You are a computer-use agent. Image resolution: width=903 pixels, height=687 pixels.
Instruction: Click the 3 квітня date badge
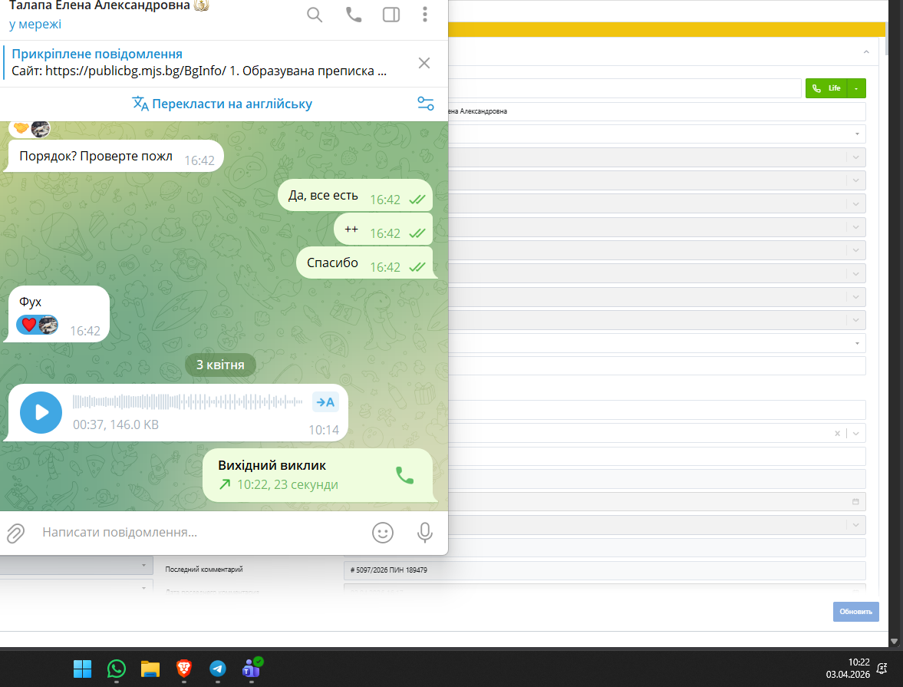pos(220,365)
